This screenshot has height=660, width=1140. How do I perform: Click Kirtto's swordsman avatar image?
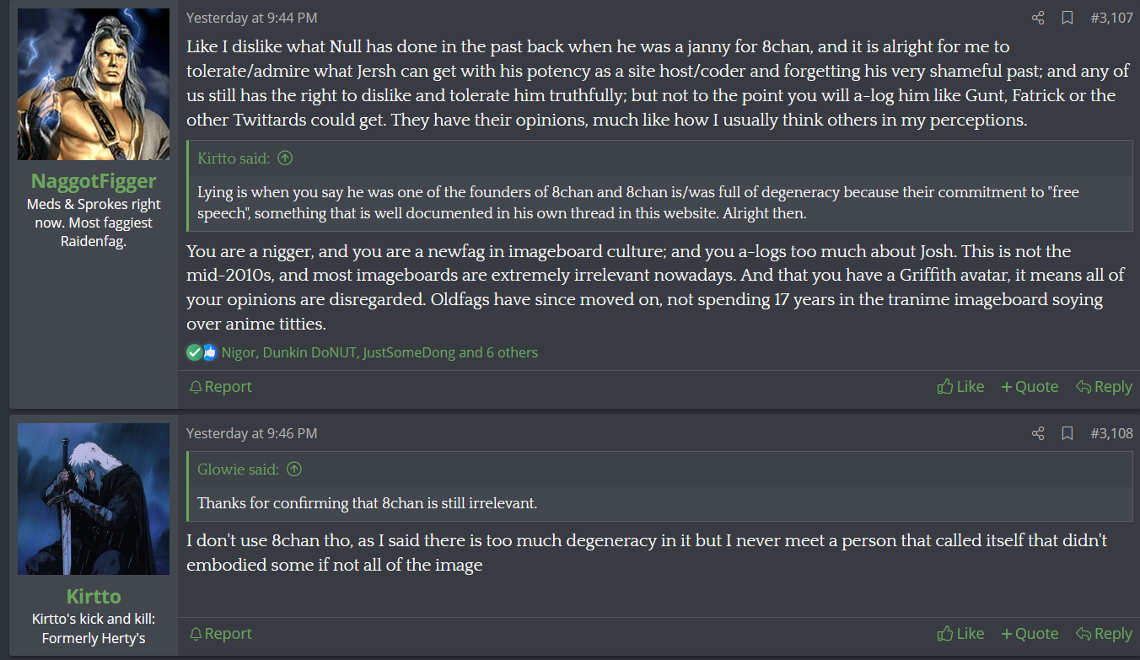(94, 499)
